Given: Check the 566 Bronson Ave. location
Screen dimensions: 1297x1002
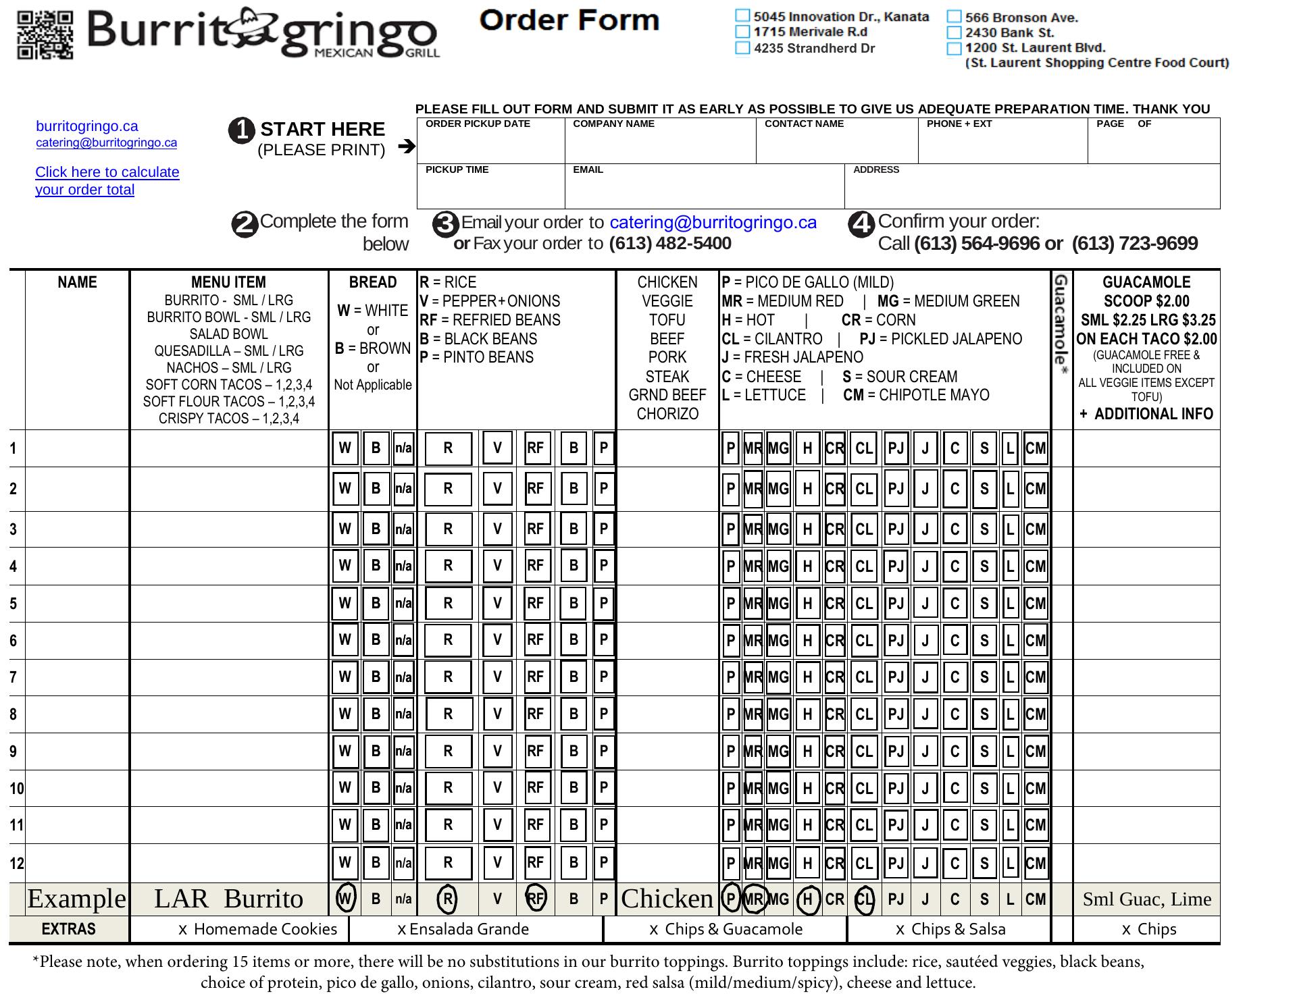Looking at the screenshot, I should 954,17.
